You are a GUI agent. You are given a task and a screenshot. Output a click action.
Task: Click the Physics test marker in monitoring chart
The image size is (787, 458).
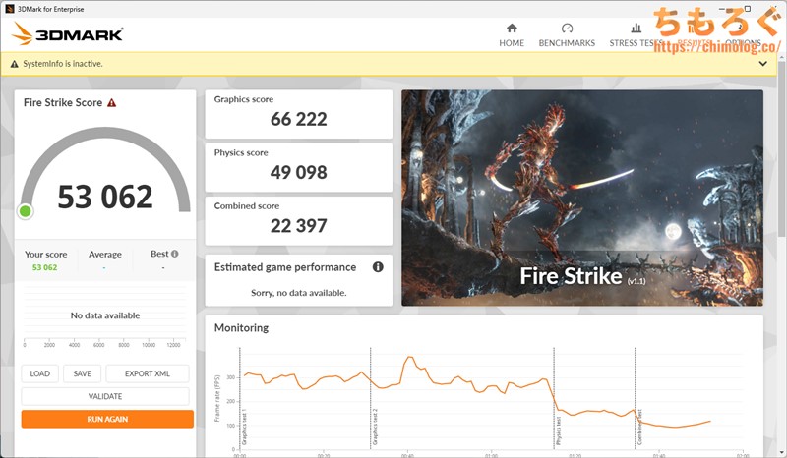point(554,398)
